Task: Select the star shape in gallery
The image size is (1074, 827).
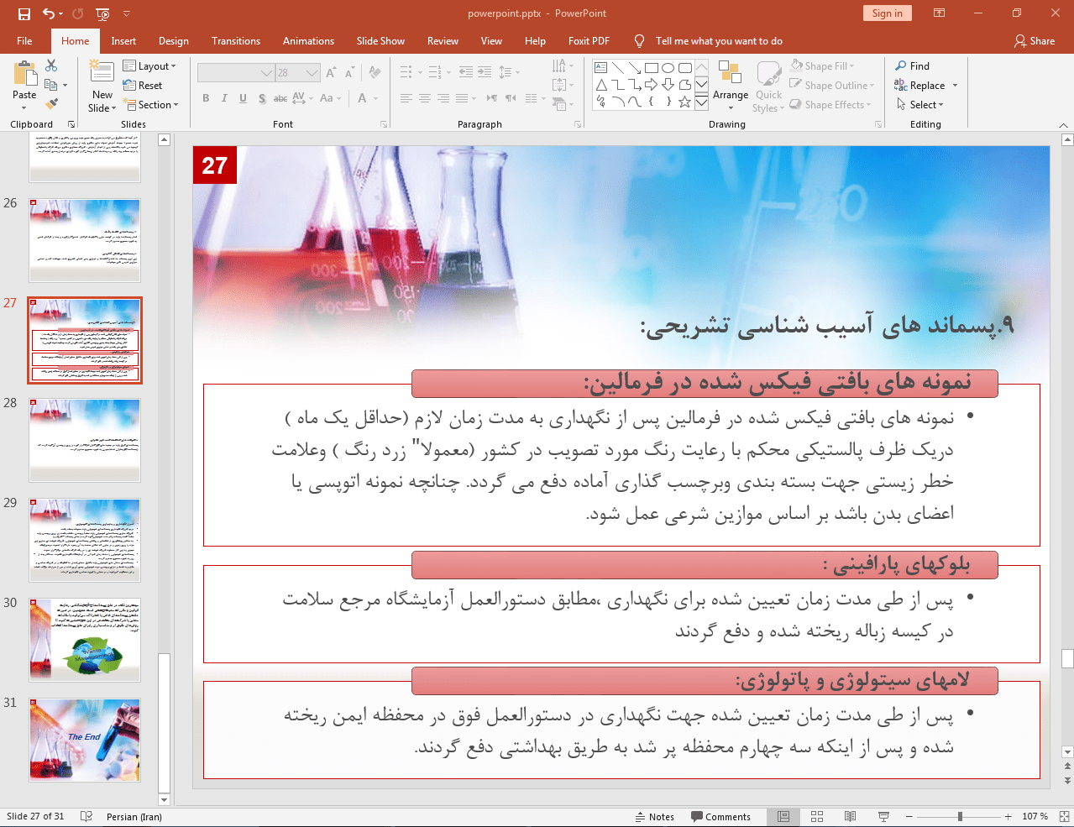Action: (x=685, y=102)
